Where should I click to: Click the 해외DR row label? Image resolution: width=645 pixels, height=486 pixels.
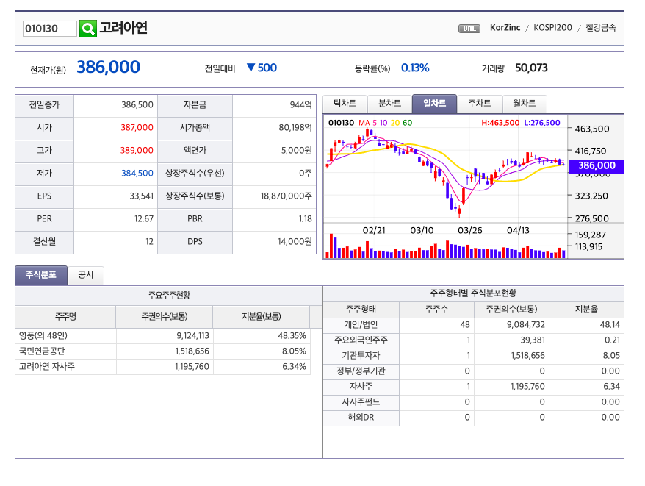pos(361,417)
